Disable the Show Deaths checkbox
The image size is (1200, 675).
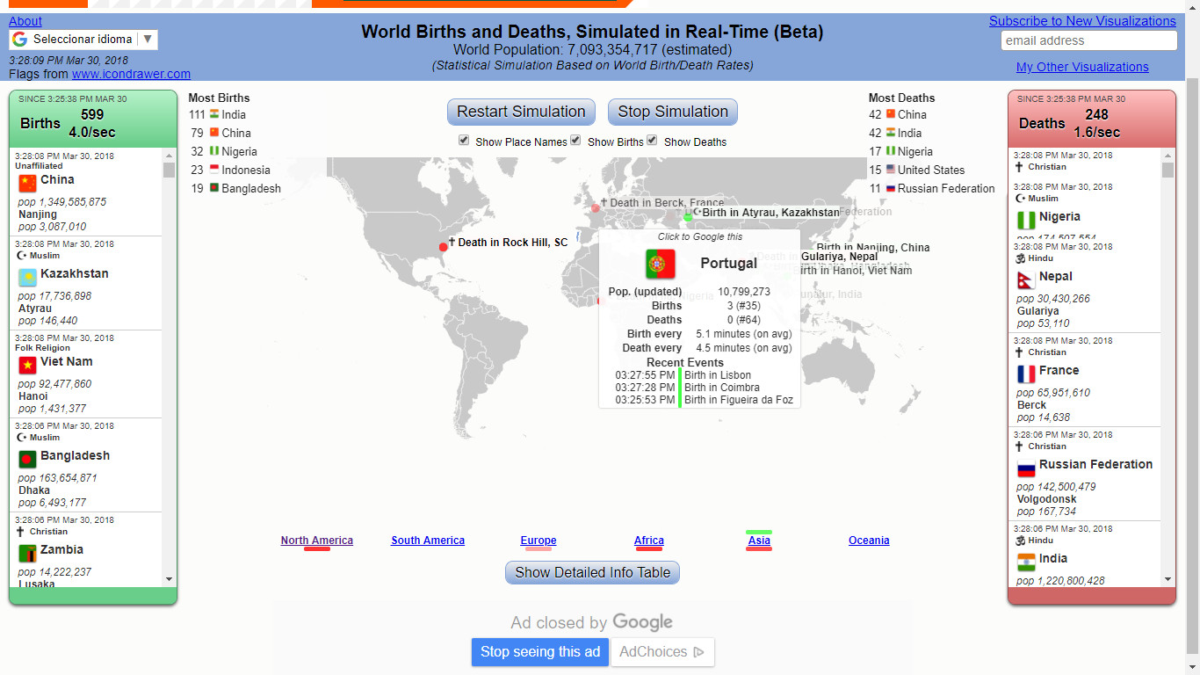pos(652,141)
